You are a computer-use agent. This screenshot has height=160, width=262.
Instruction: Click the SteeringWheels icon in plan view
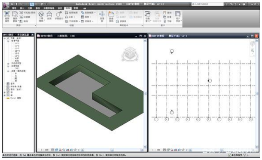tap(252, 44)
